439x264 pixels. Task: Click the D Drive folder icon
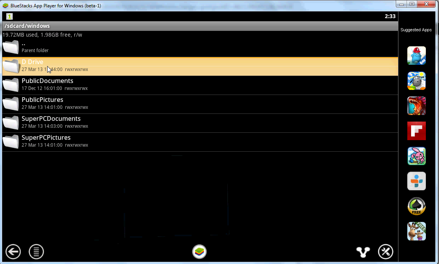[11, 66]
